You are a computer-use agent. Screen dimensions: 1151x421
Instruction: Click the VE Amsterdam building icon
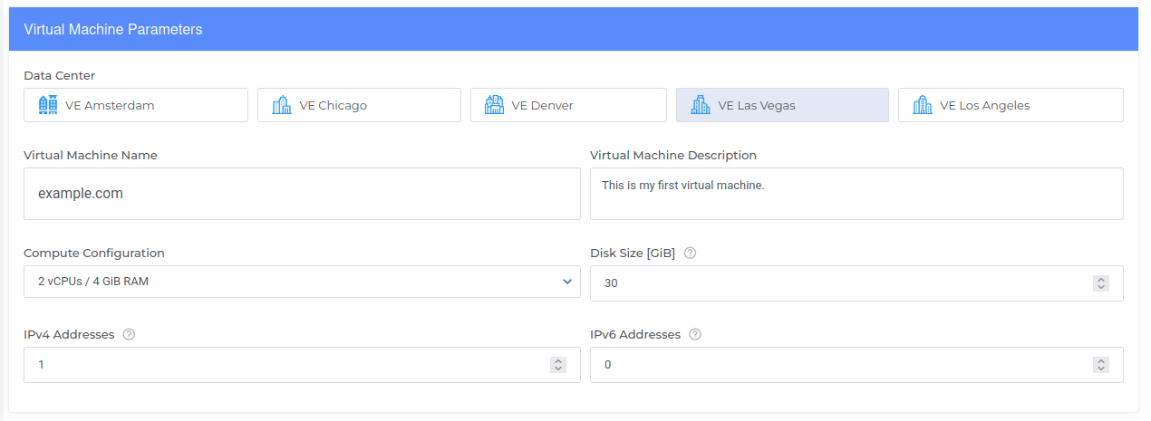click(48, 105)
